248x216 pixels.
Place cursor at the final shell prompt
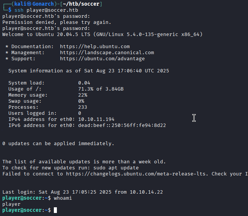click(x=55, y=210)
